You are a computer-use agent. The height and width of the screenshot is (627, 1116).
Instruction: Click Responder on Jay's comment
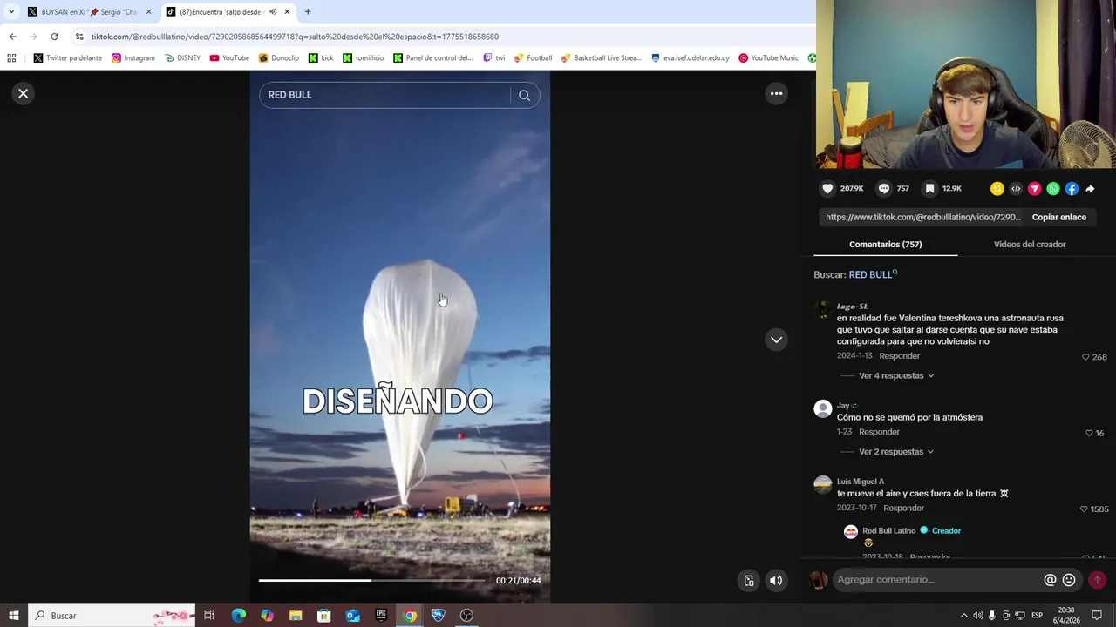[x=879, y=432]
